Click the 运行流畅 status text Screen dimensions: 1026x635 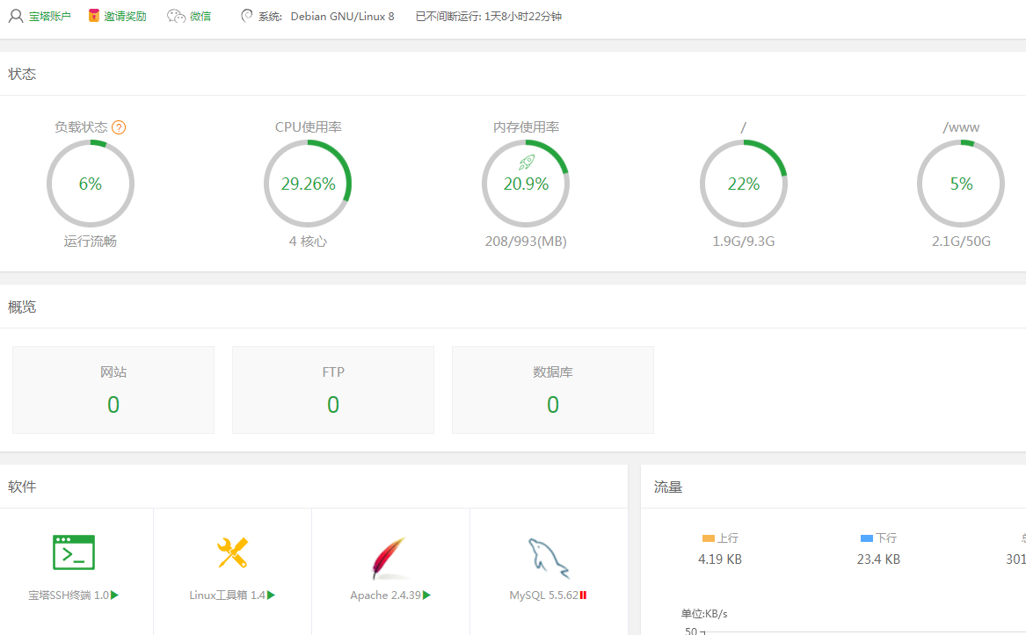pyautogui.click(x=91, y=242)
